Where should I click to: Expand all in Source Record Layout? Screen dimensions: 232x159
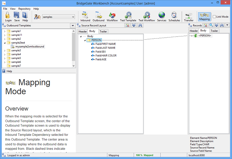(x=134, y=25)
